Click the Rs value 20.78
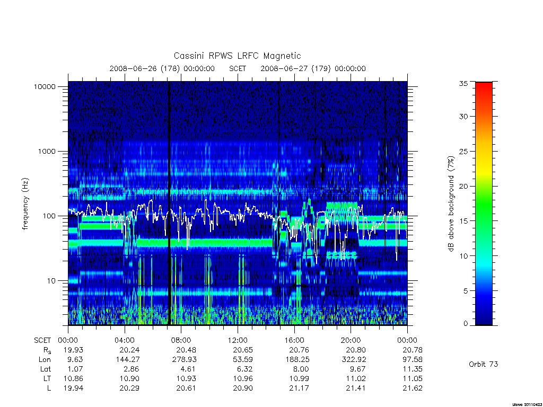543x407 pixels. (413, 350)
